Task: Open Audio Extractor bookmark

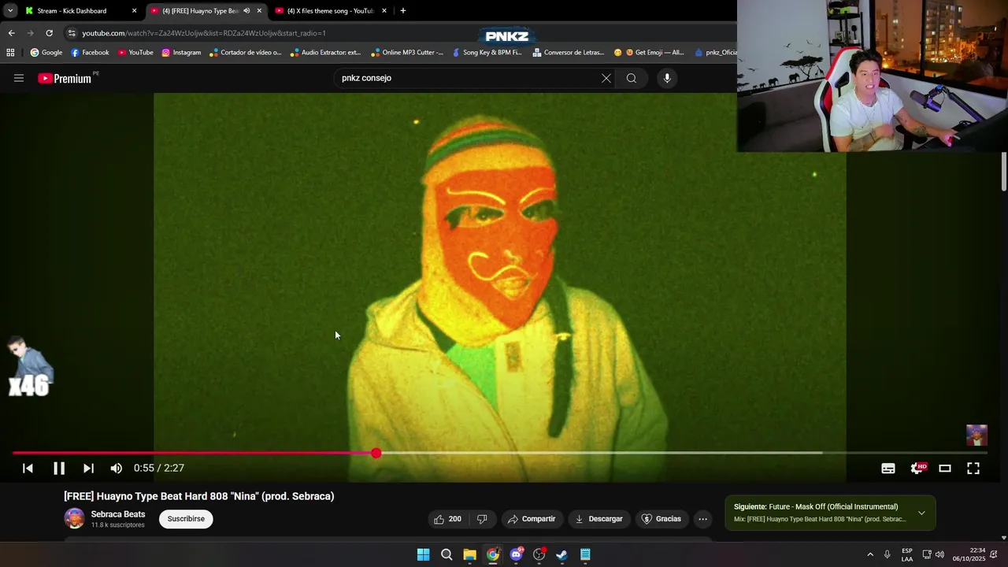Action: point(325,53)
